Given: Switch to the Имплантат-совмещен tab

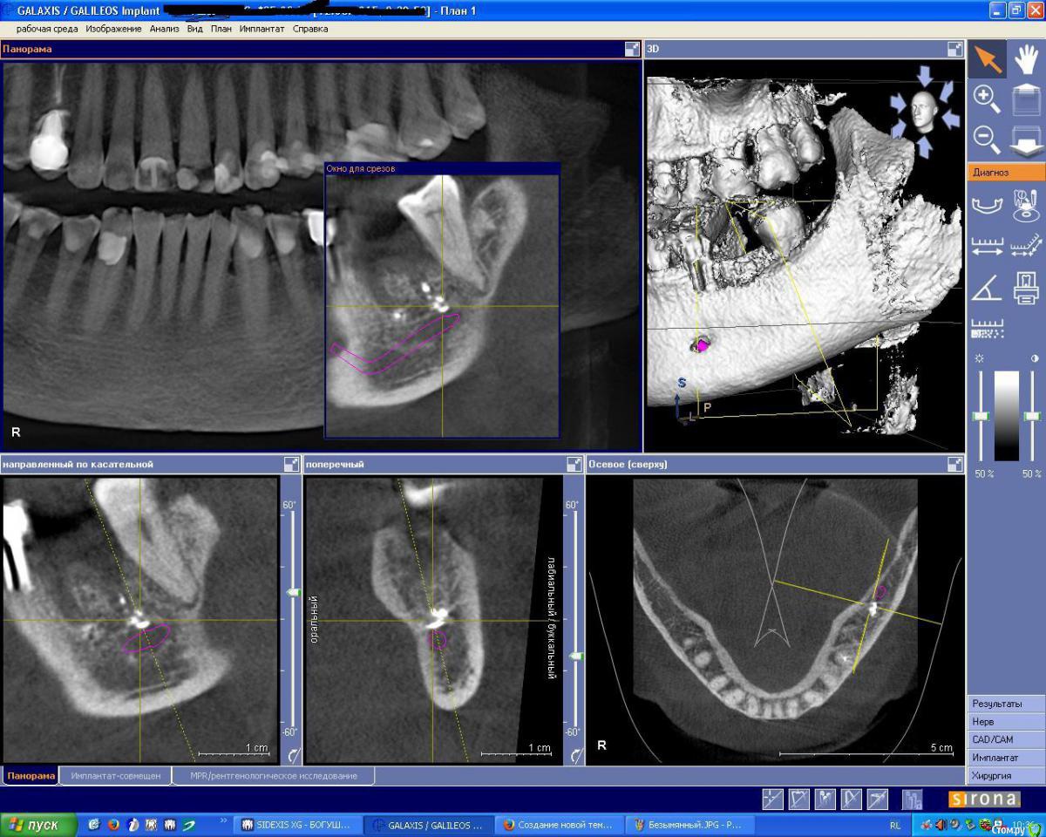Looking at the screenshot, I should (x=116, y=775).
